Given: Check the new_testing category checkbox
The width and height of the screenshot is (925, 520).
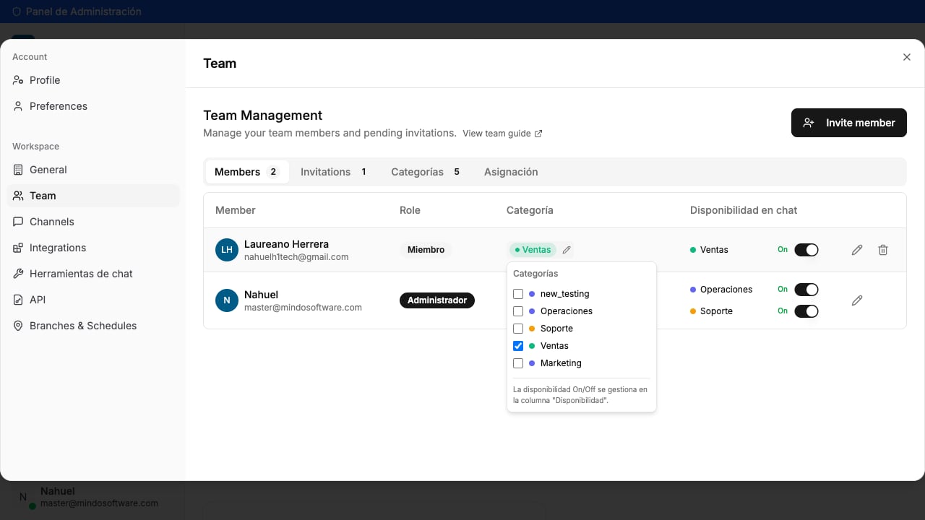Looking at the screenshot, I should click(x=518, y=294).
